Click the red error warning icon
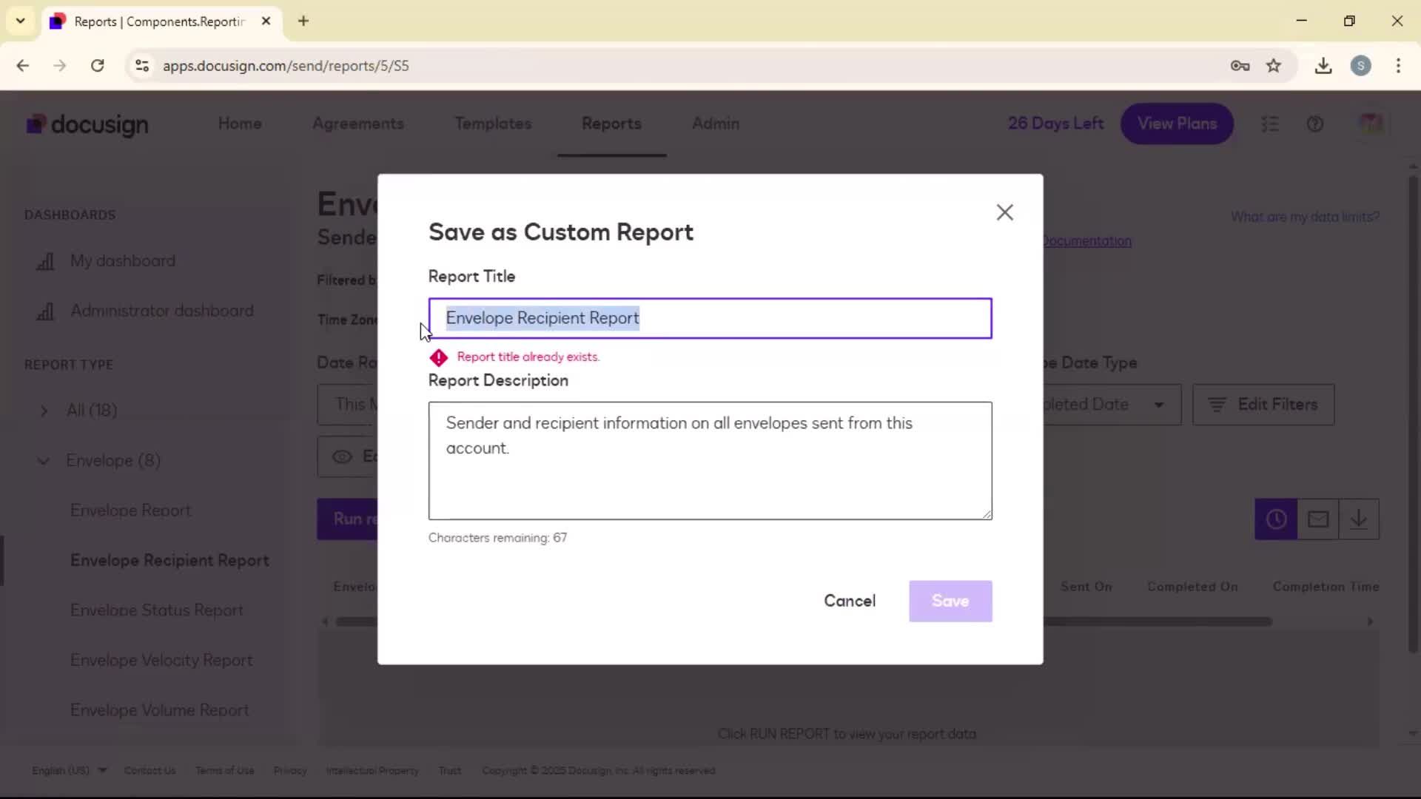 (x=439, y=357)
